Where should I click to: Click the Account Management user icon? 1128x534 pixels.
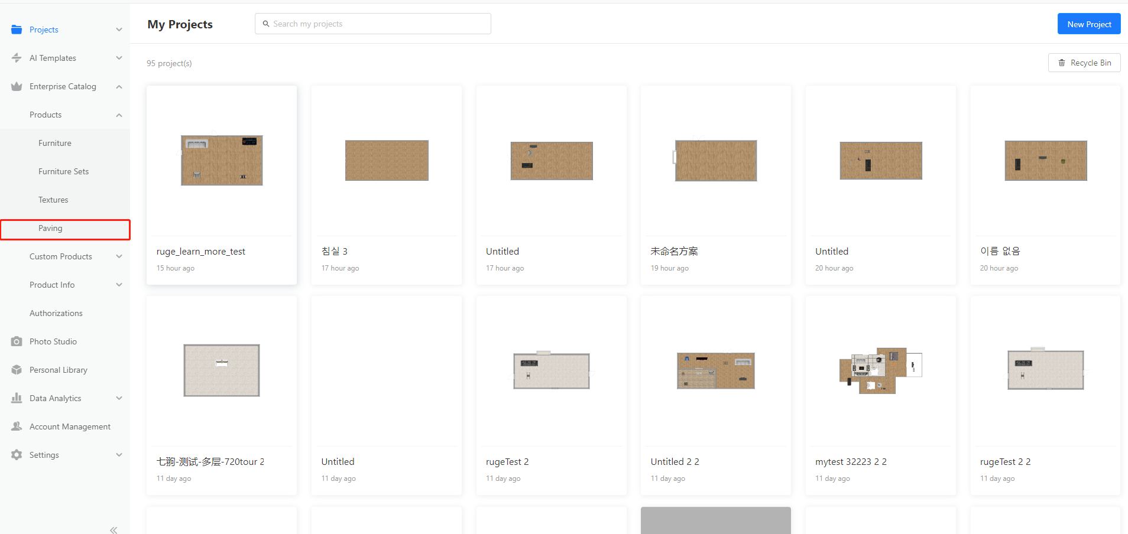[17, 426]
